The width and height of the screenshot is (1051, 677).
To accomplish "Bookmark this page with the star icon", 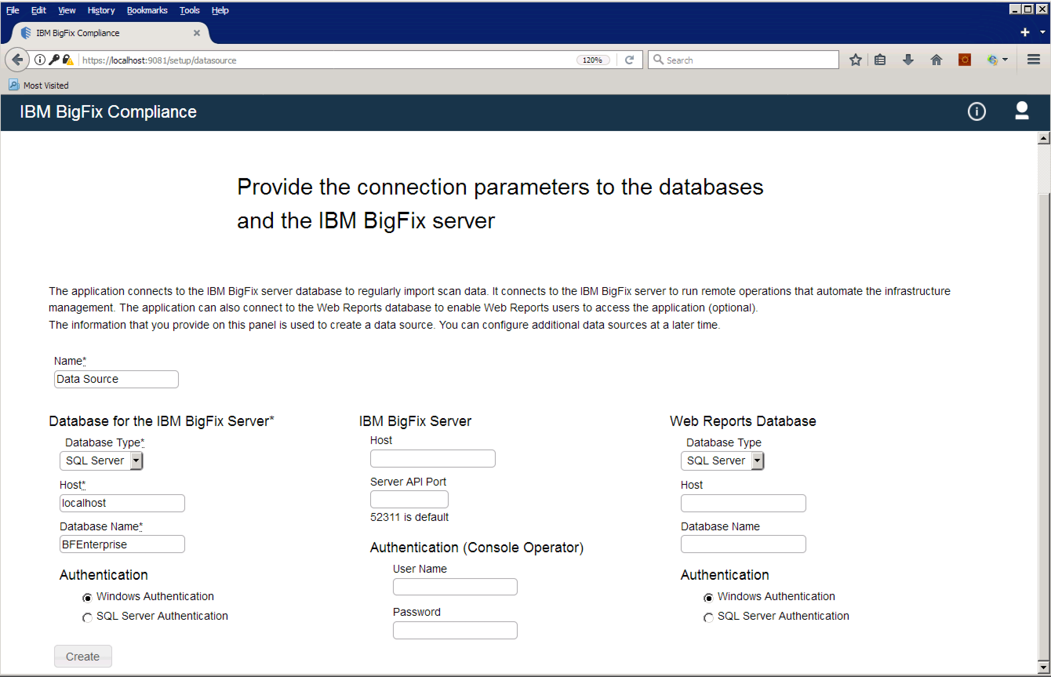I will [855, 60].
